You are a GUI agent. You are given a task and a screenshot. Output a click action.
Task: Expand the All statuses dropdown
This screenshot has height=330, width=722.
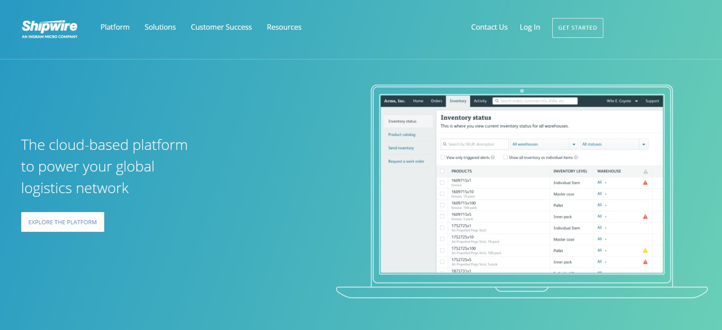point(614,144)
